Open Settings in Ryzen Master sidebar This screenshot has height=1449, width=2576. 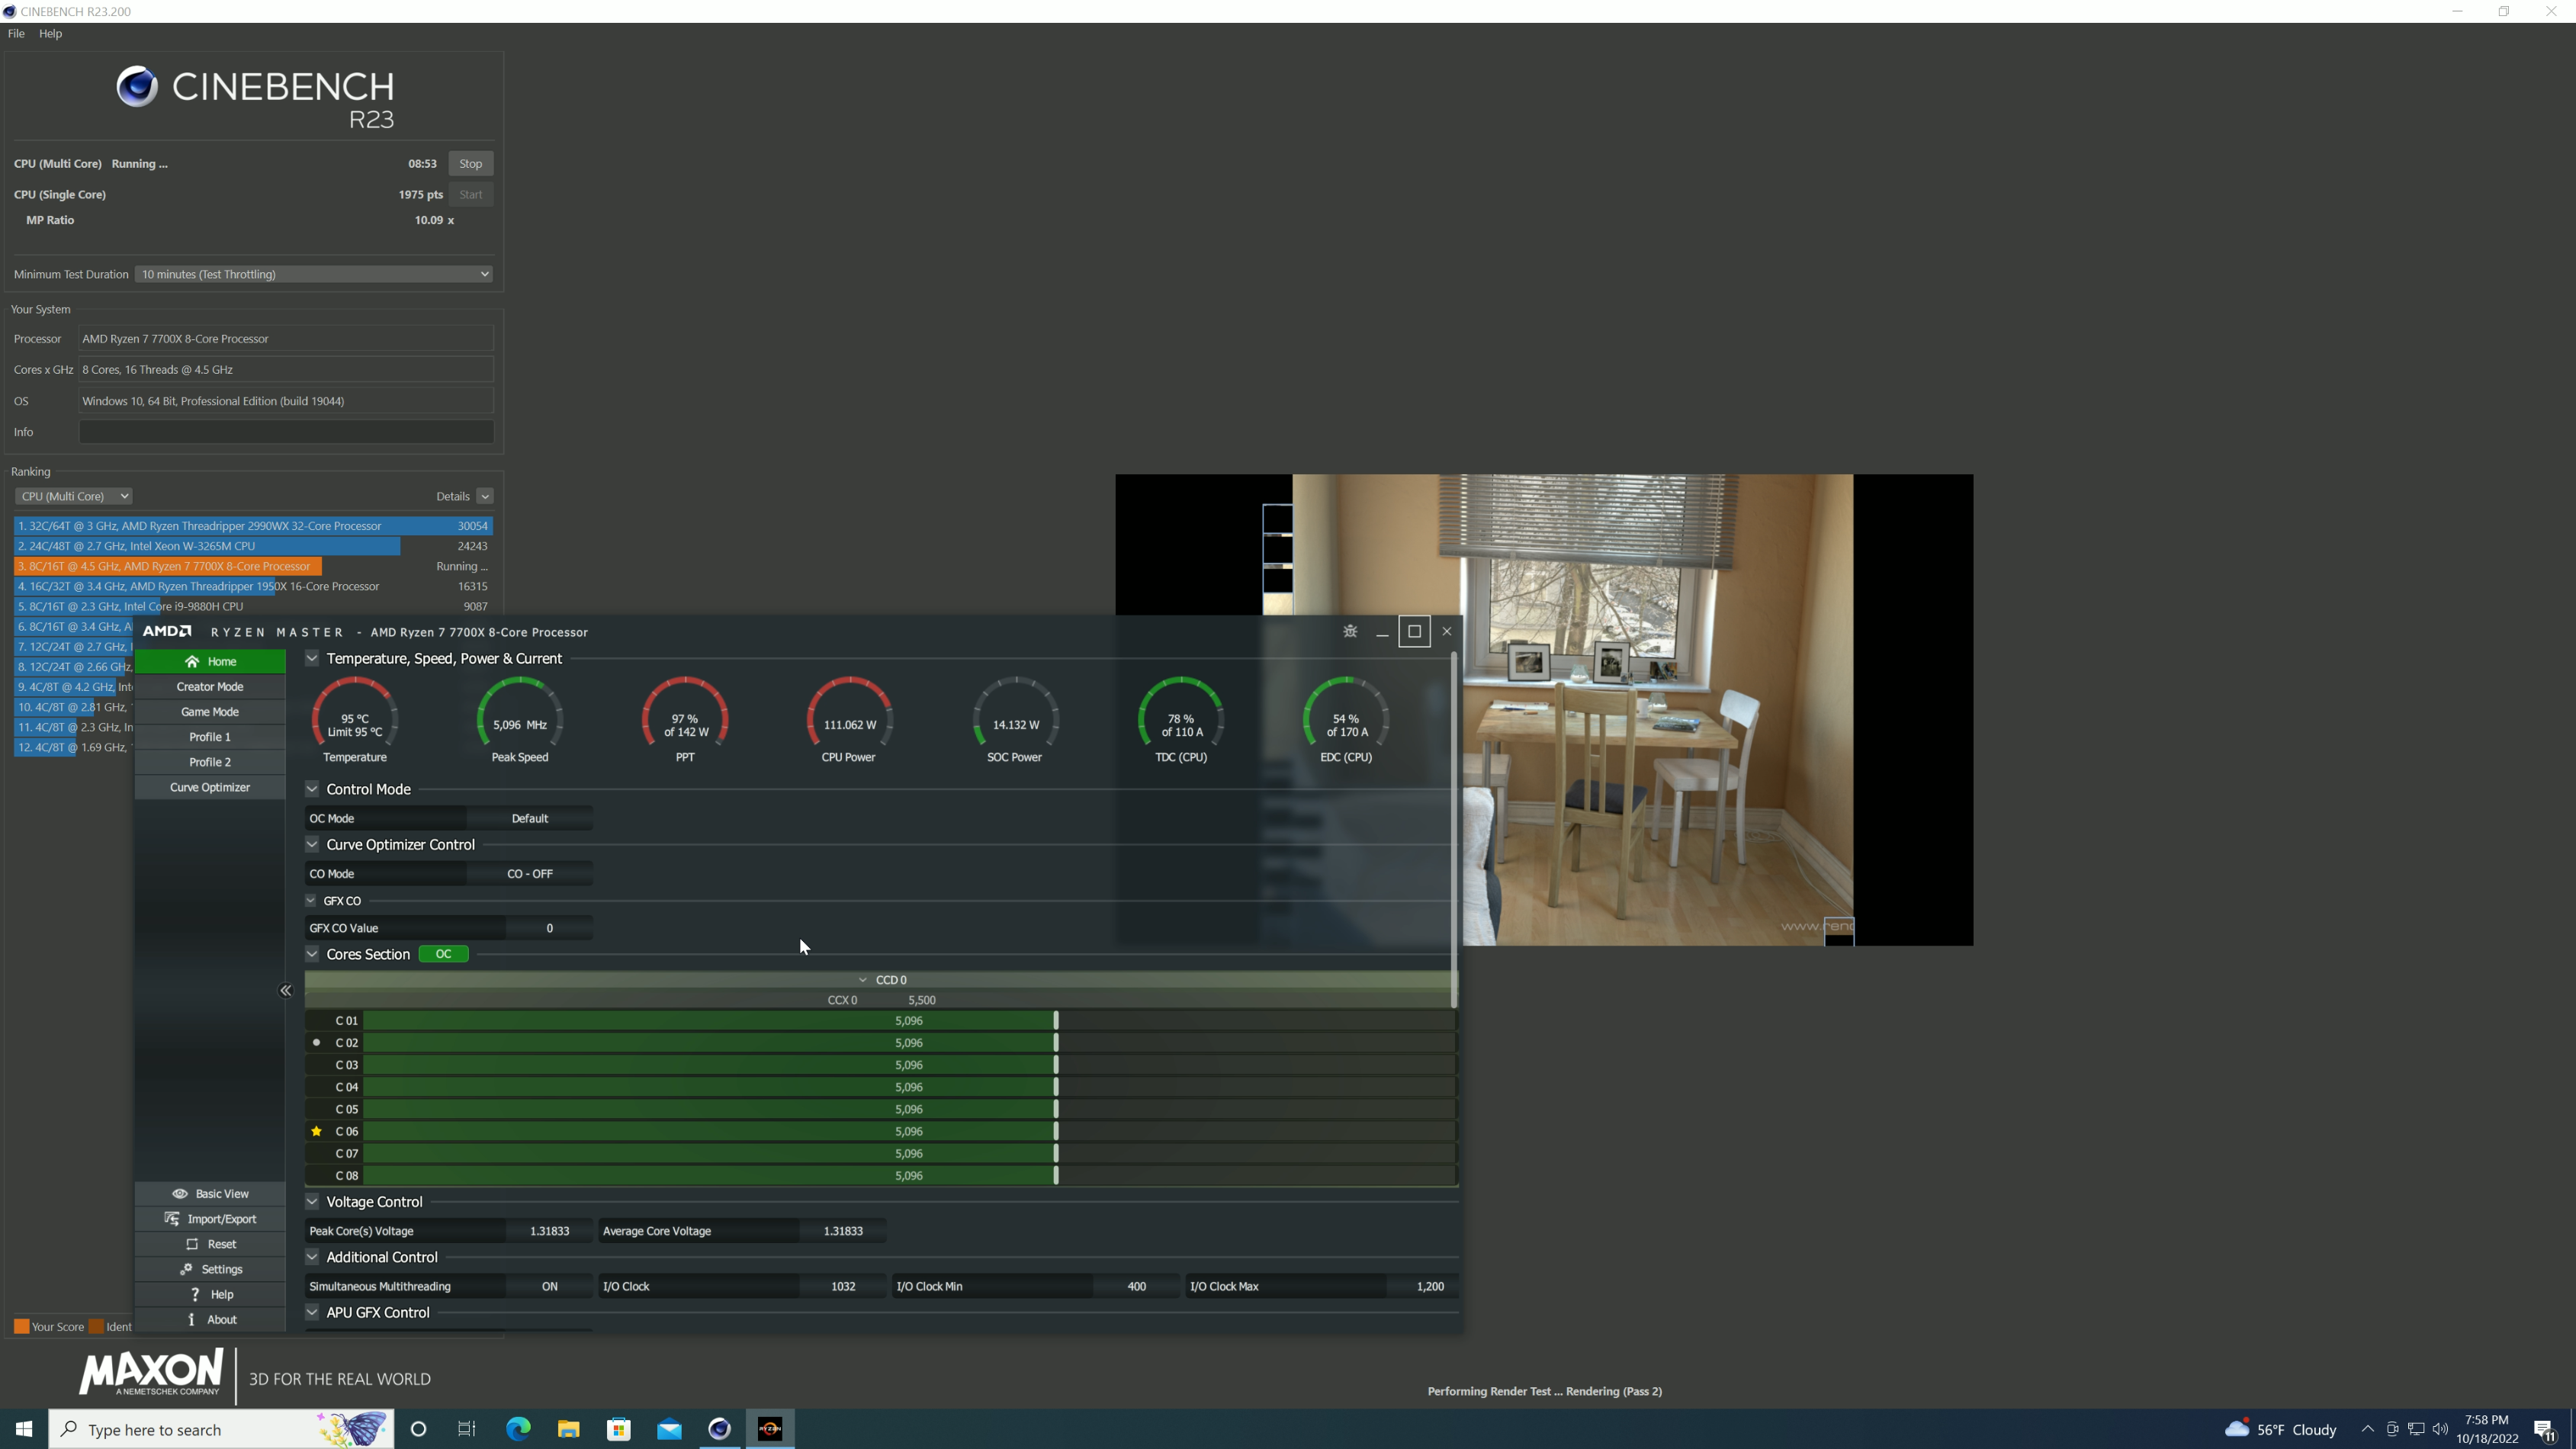(210, 1269)
